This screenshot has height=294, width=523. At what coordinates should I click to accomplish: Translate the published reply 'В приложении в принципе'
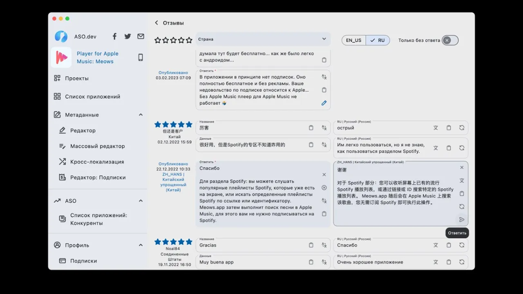tap(324, 77)
